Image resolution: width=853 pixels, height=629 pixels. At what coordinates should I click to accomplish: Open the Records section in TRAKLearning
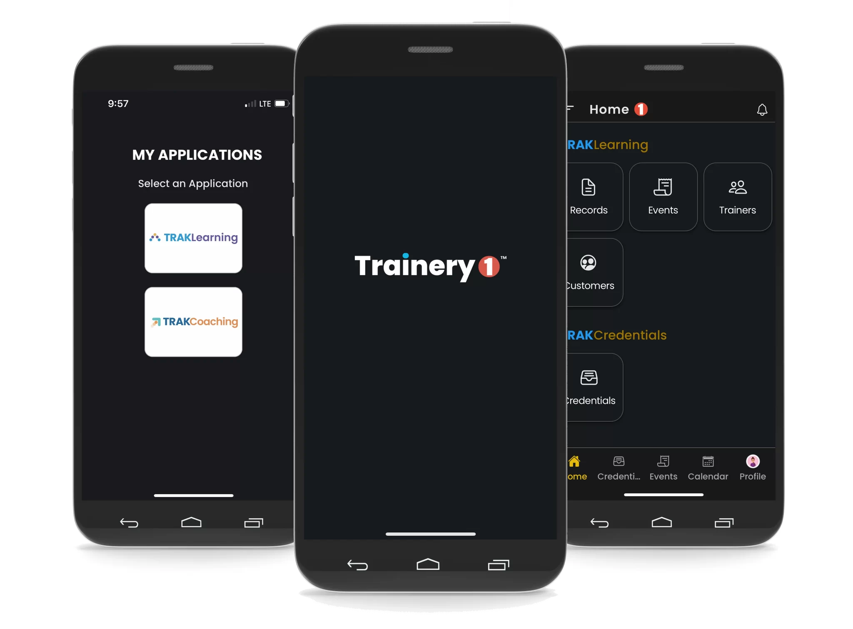click(x=588, y=195)
